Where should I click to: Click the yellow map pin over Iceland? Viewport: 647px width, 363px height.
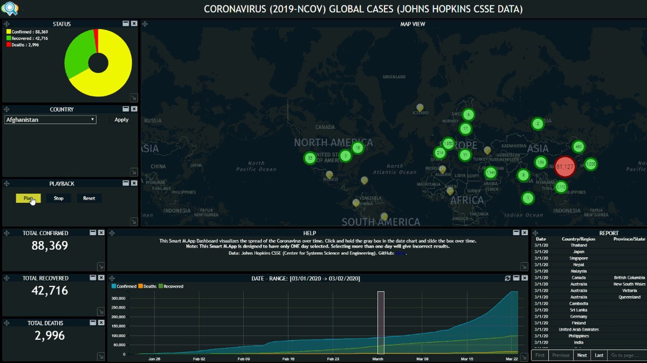[420, 108]
